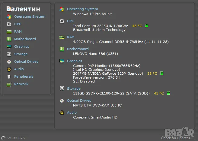Click the SSD temperature indicator by 41 °C
198x141 pixels.
point(168,93)
